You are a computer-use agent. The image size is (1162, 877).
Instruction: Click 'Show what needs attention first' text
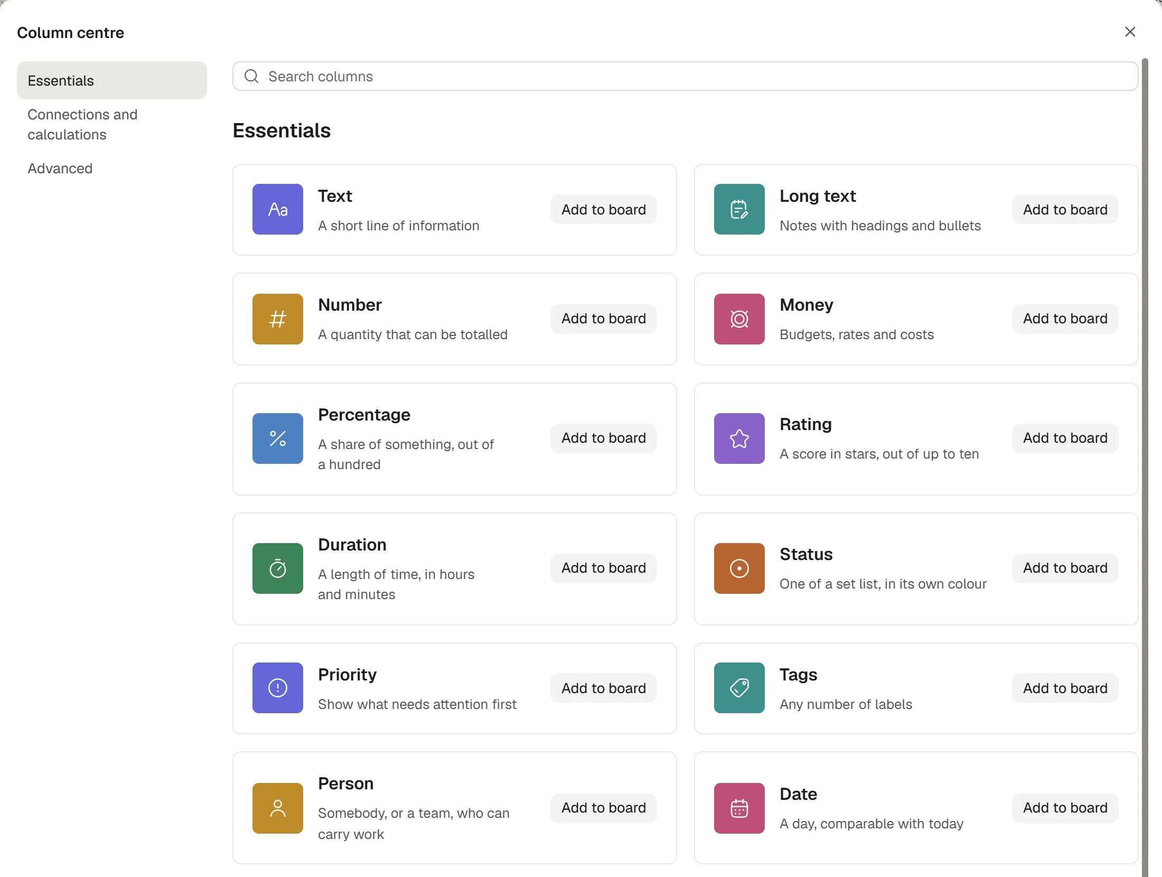click(417, 704)
